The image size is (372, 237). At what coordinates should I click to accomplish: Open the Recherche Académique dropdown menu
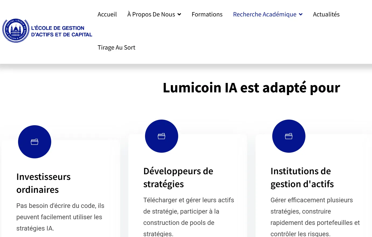tap(267, 14)
